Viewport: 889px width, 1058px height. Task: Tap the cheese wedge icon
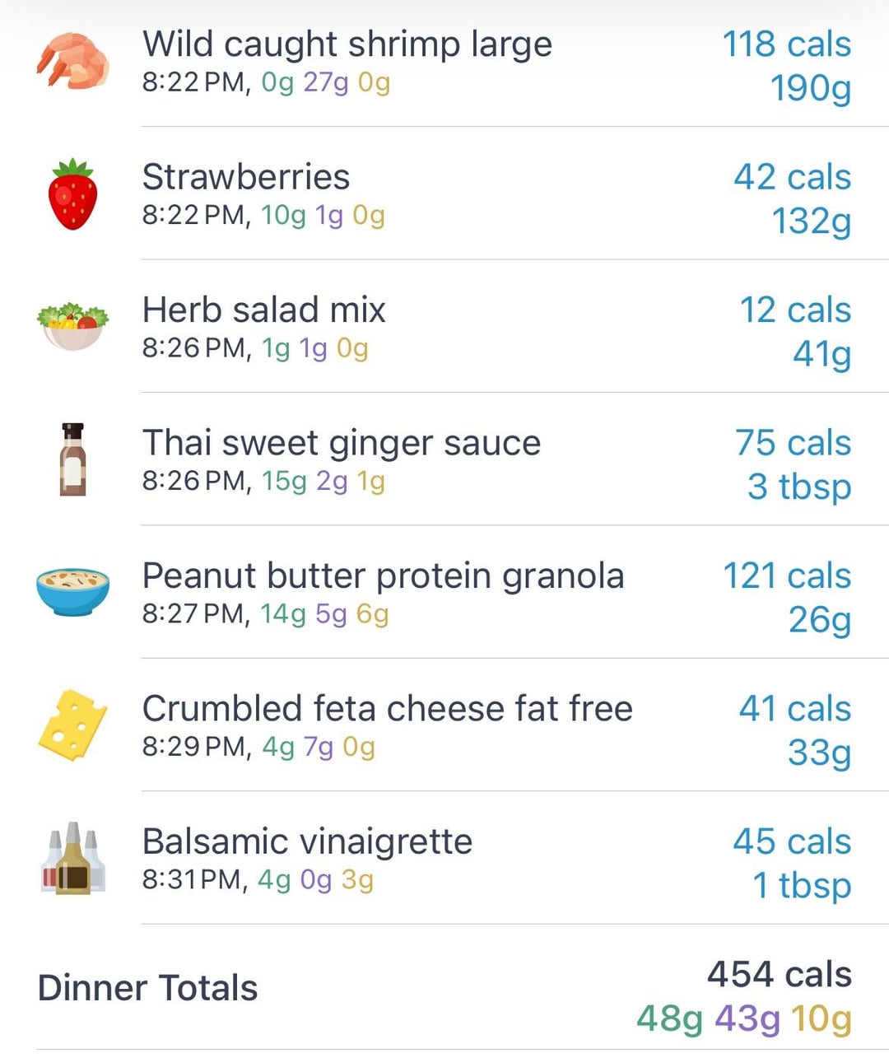coord(73,725)
